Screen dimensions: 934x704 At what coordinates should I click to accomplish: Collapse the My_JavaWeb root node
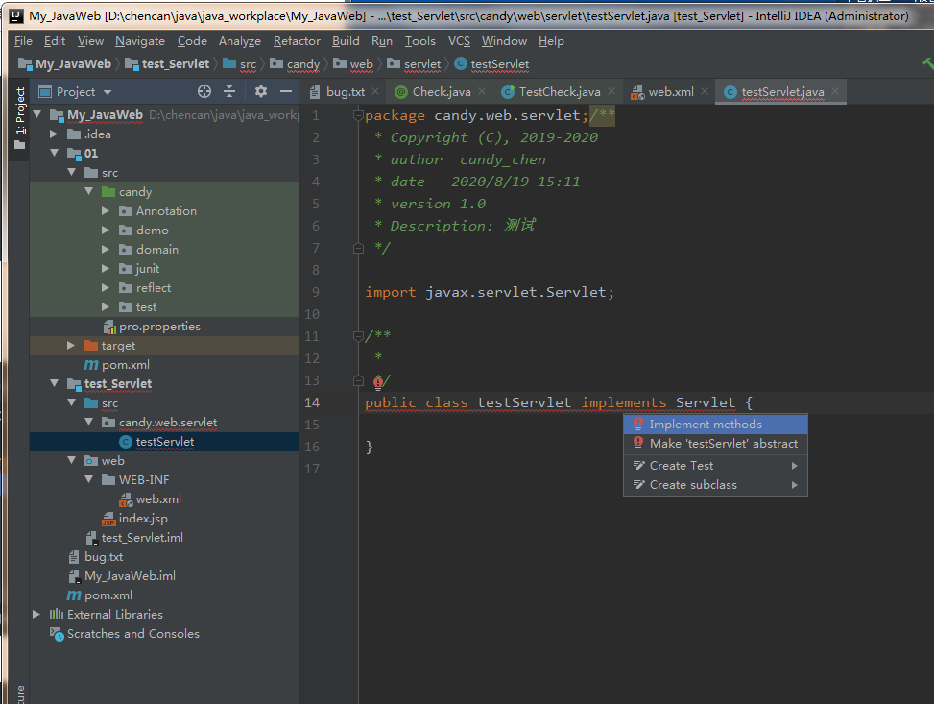37,114
